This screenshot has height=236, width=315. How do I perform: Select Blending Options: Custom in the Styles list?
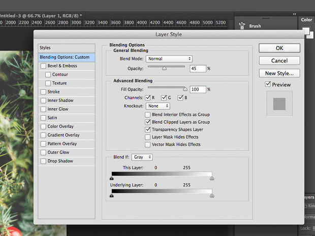pyautogui.click(x=64, y=57)
